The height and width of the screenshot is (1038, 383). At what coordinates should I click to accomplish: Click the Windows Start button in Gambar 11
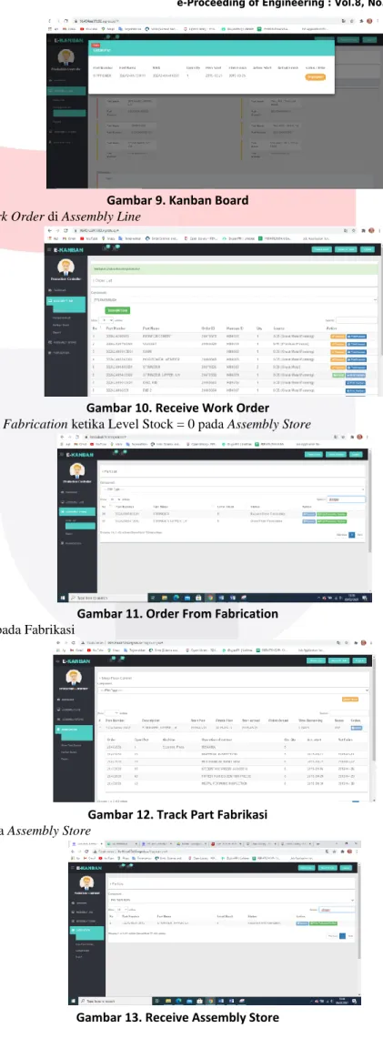click(64, 597)
